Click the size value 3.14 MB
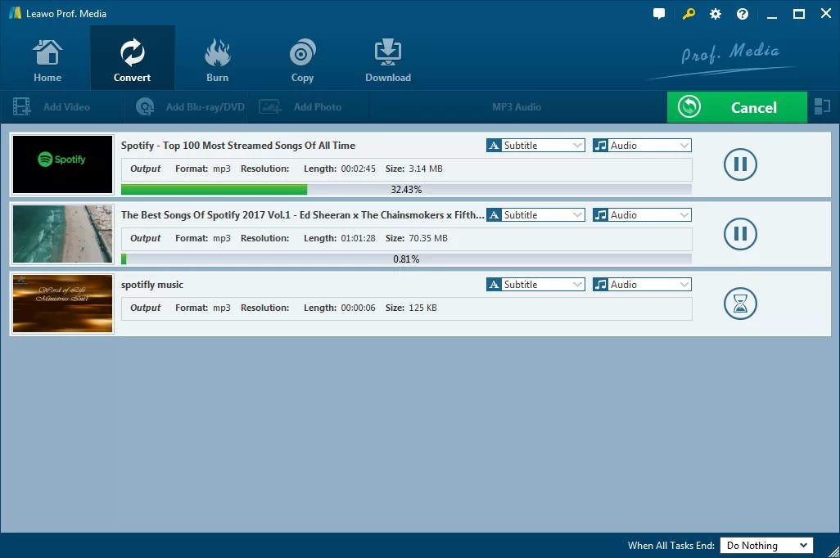Viewport: 840px width, 558px height. pos(426,169)
